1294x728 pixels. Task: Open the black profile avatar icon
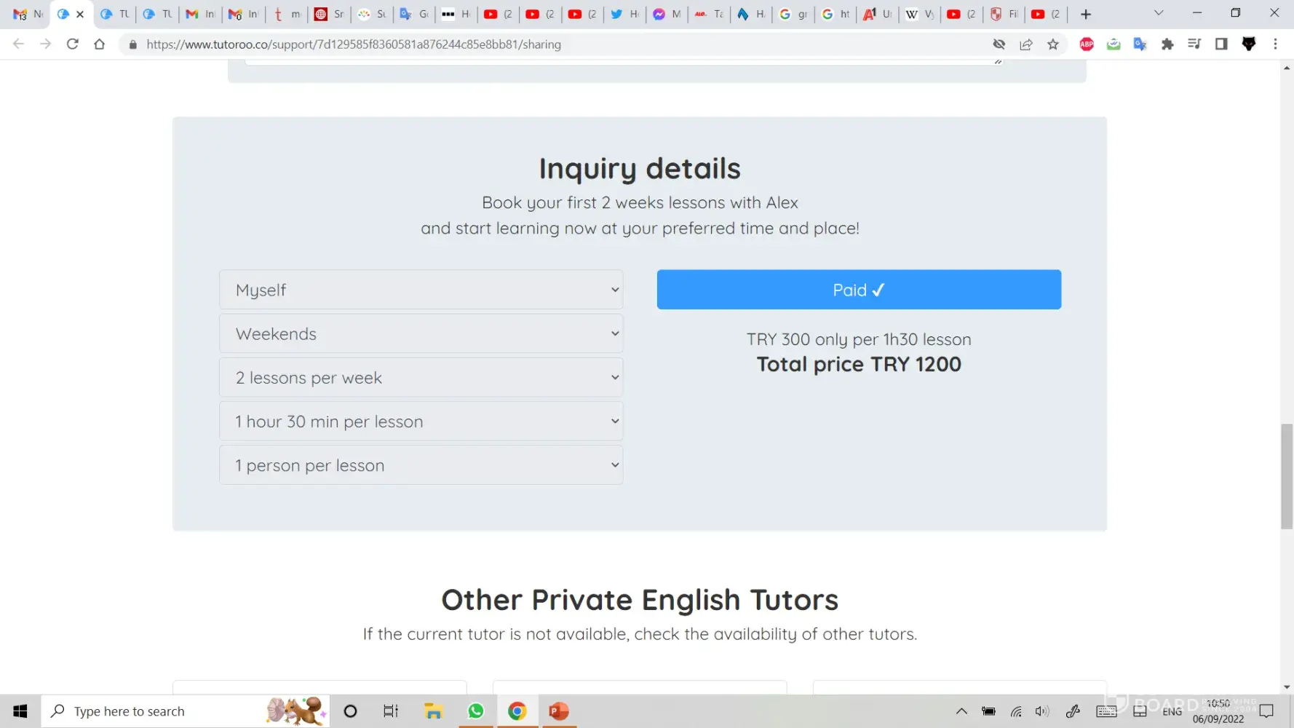(1249, 44)
